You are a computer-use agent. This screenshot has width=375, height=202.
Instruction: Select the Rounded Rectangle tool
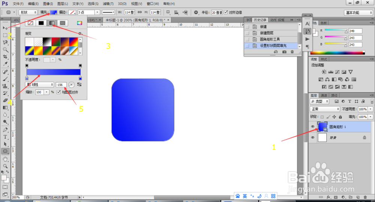pyautogui.click(x=5, y=151)
